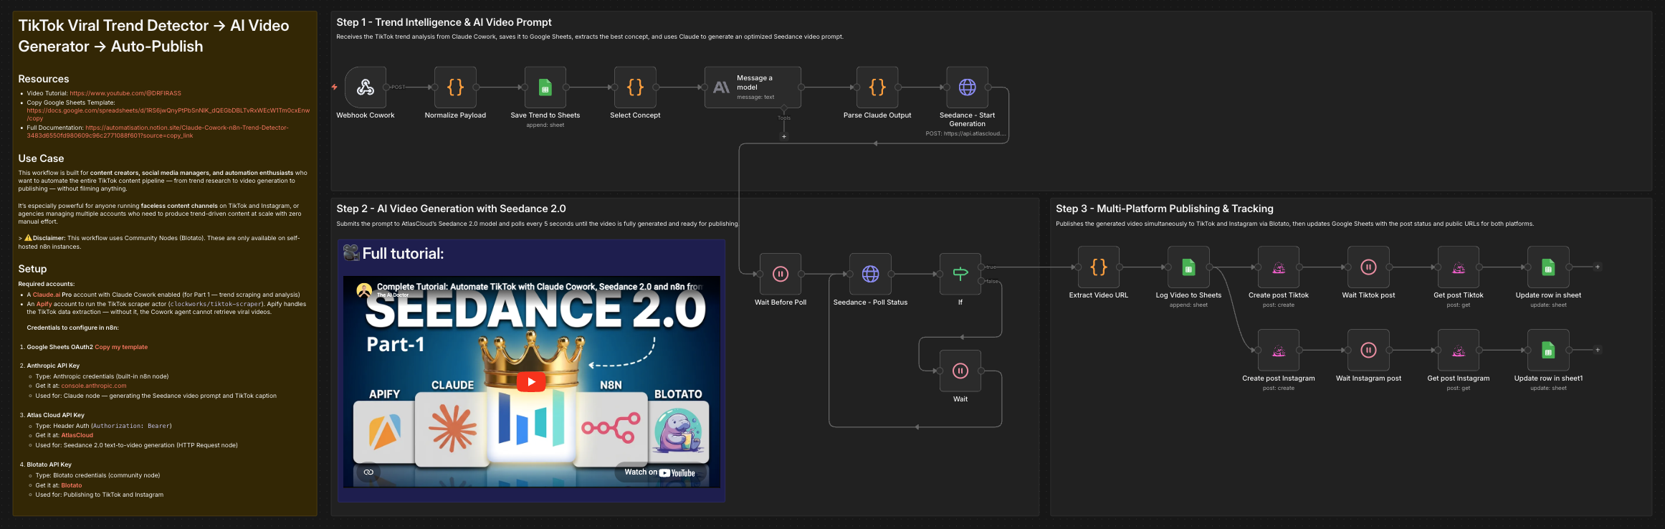
Task: Copy video link icon in tutorial player
Action: (x=368, y=472)
